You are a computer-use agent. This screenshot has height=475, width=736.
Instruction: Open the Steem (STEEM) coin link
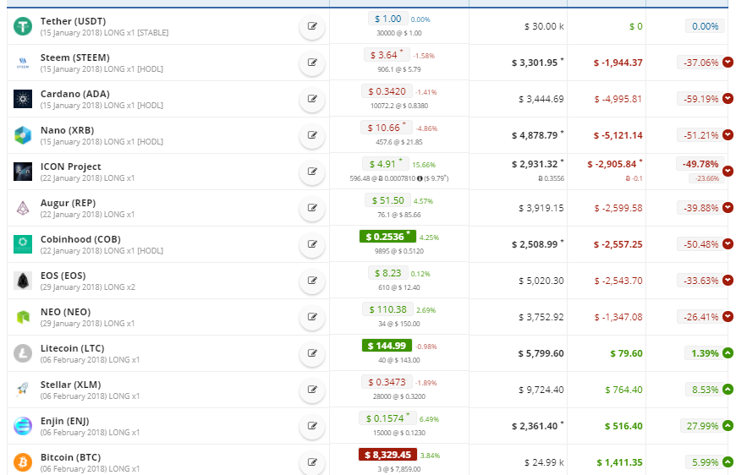(74, 57)
